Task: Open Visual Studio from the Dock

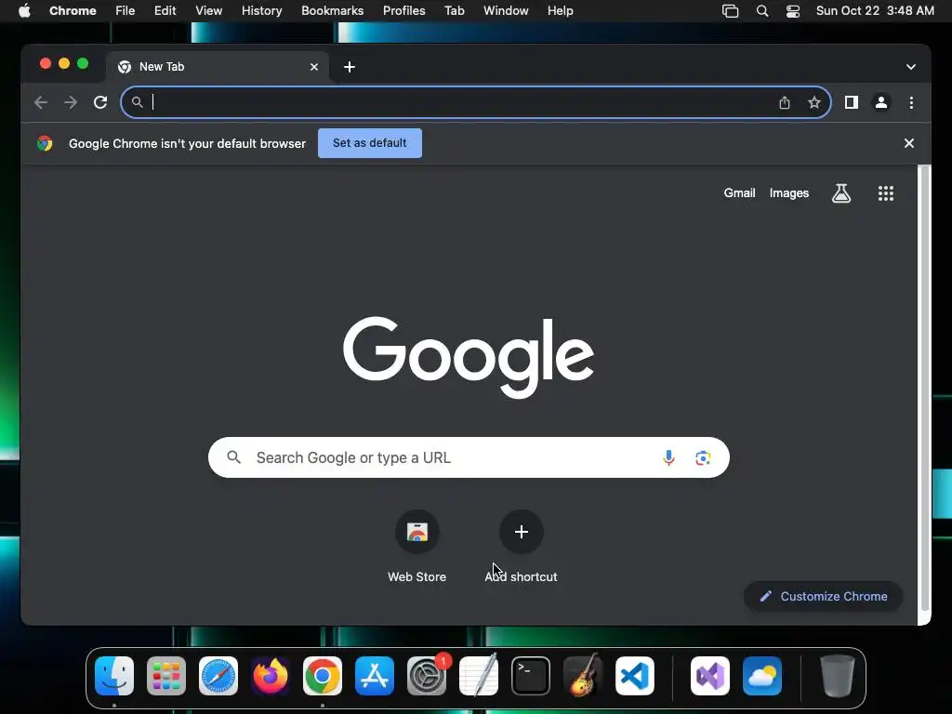Action: (710, 676)
